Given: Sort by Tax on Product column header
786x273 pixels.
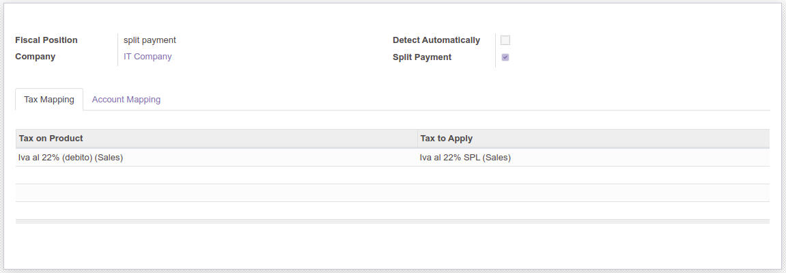Looking at the screenshot, I should [x=51, y=139].
